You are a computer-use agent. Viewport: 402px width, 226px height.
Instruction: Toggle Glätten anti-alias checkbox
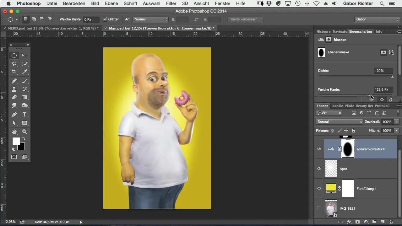click(x=105, y=19)
